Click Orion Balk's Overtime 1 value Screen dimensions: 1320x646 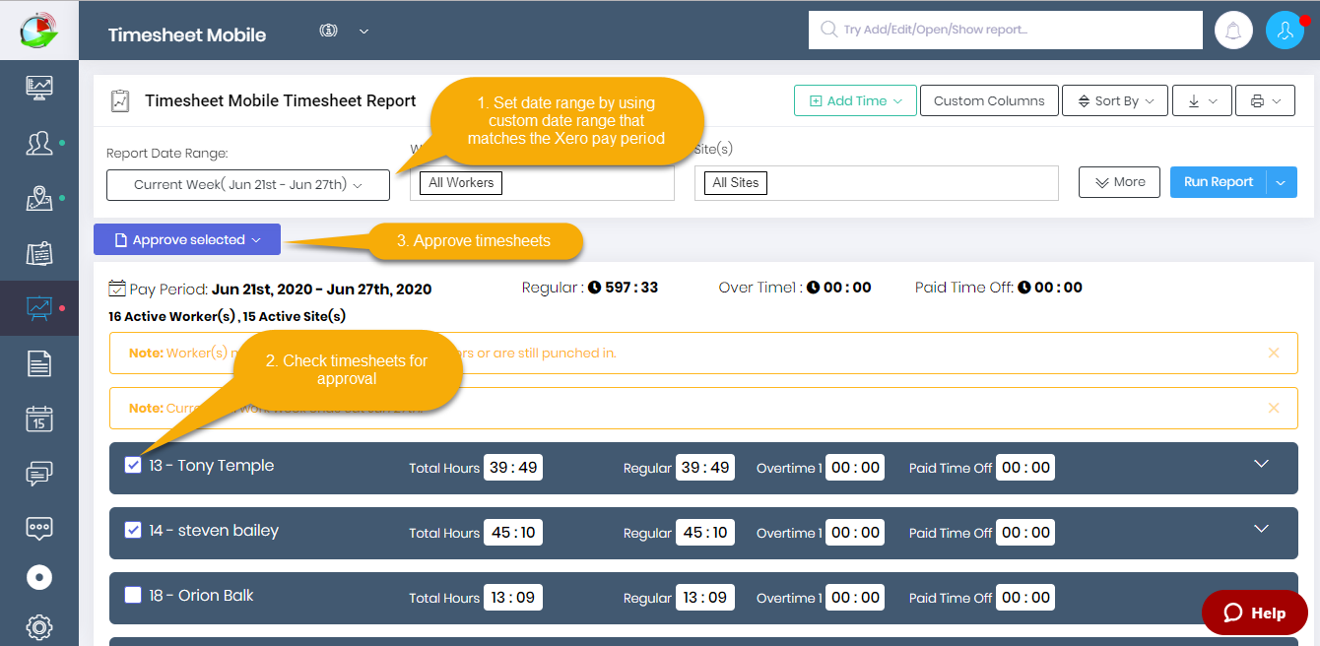click(855, 598)
